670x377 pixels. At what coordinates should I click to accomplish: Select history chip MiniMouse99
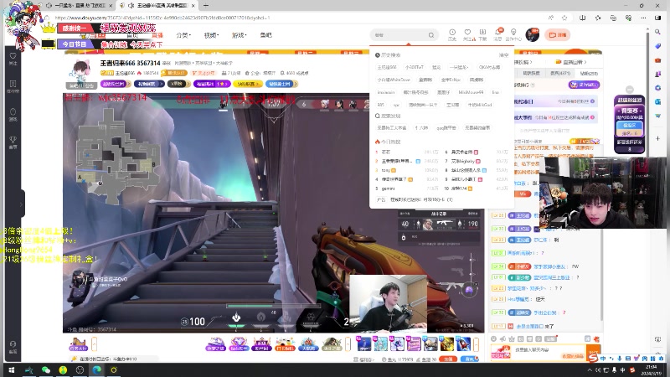[471, 92]
